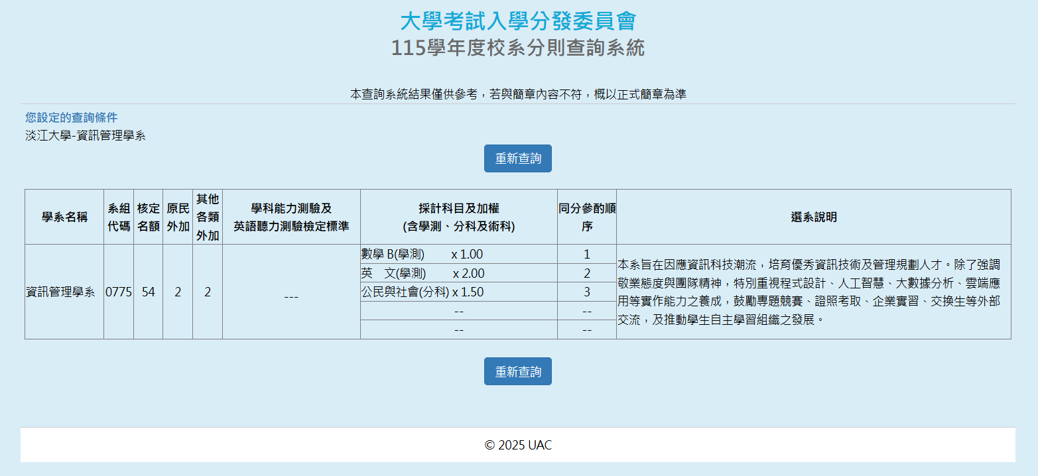Click the quota value 54 cell
Image resolution: width=1038 pixels, height=476 pixels.
tap(148, 292)
